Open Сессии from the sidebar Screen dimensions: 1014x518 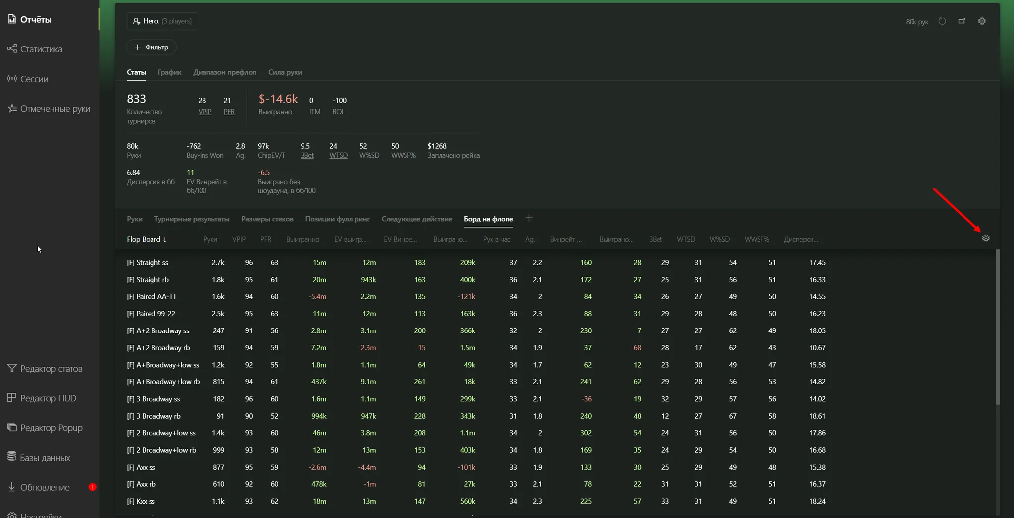[12, 79]
